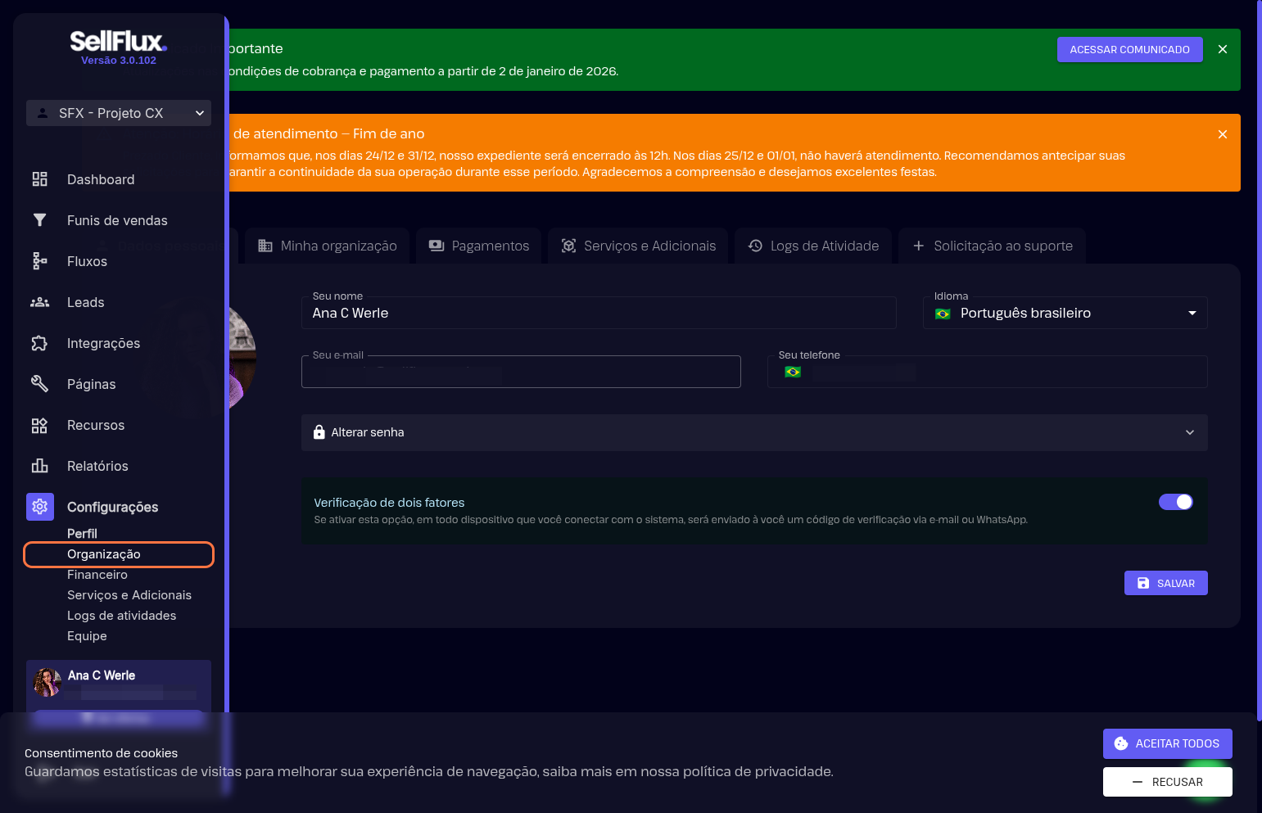
Task: Open Leads via the people icon
Action: [x=39, y=302]
